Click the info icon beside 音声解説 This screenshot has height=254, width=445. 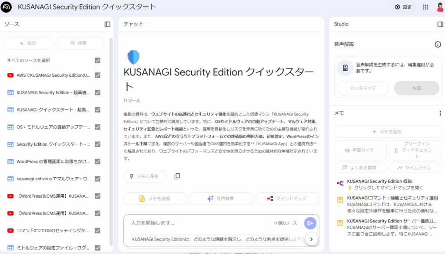438,44
